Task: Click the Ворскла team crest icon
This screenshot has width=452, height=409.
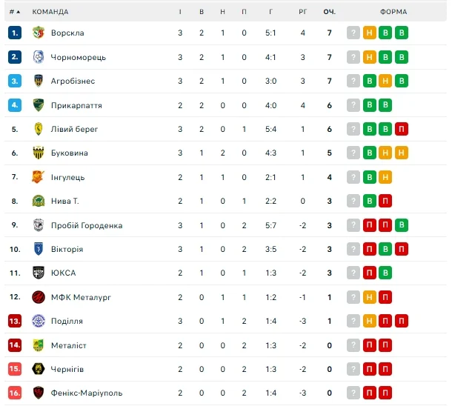Action: [x=39, y=33]
